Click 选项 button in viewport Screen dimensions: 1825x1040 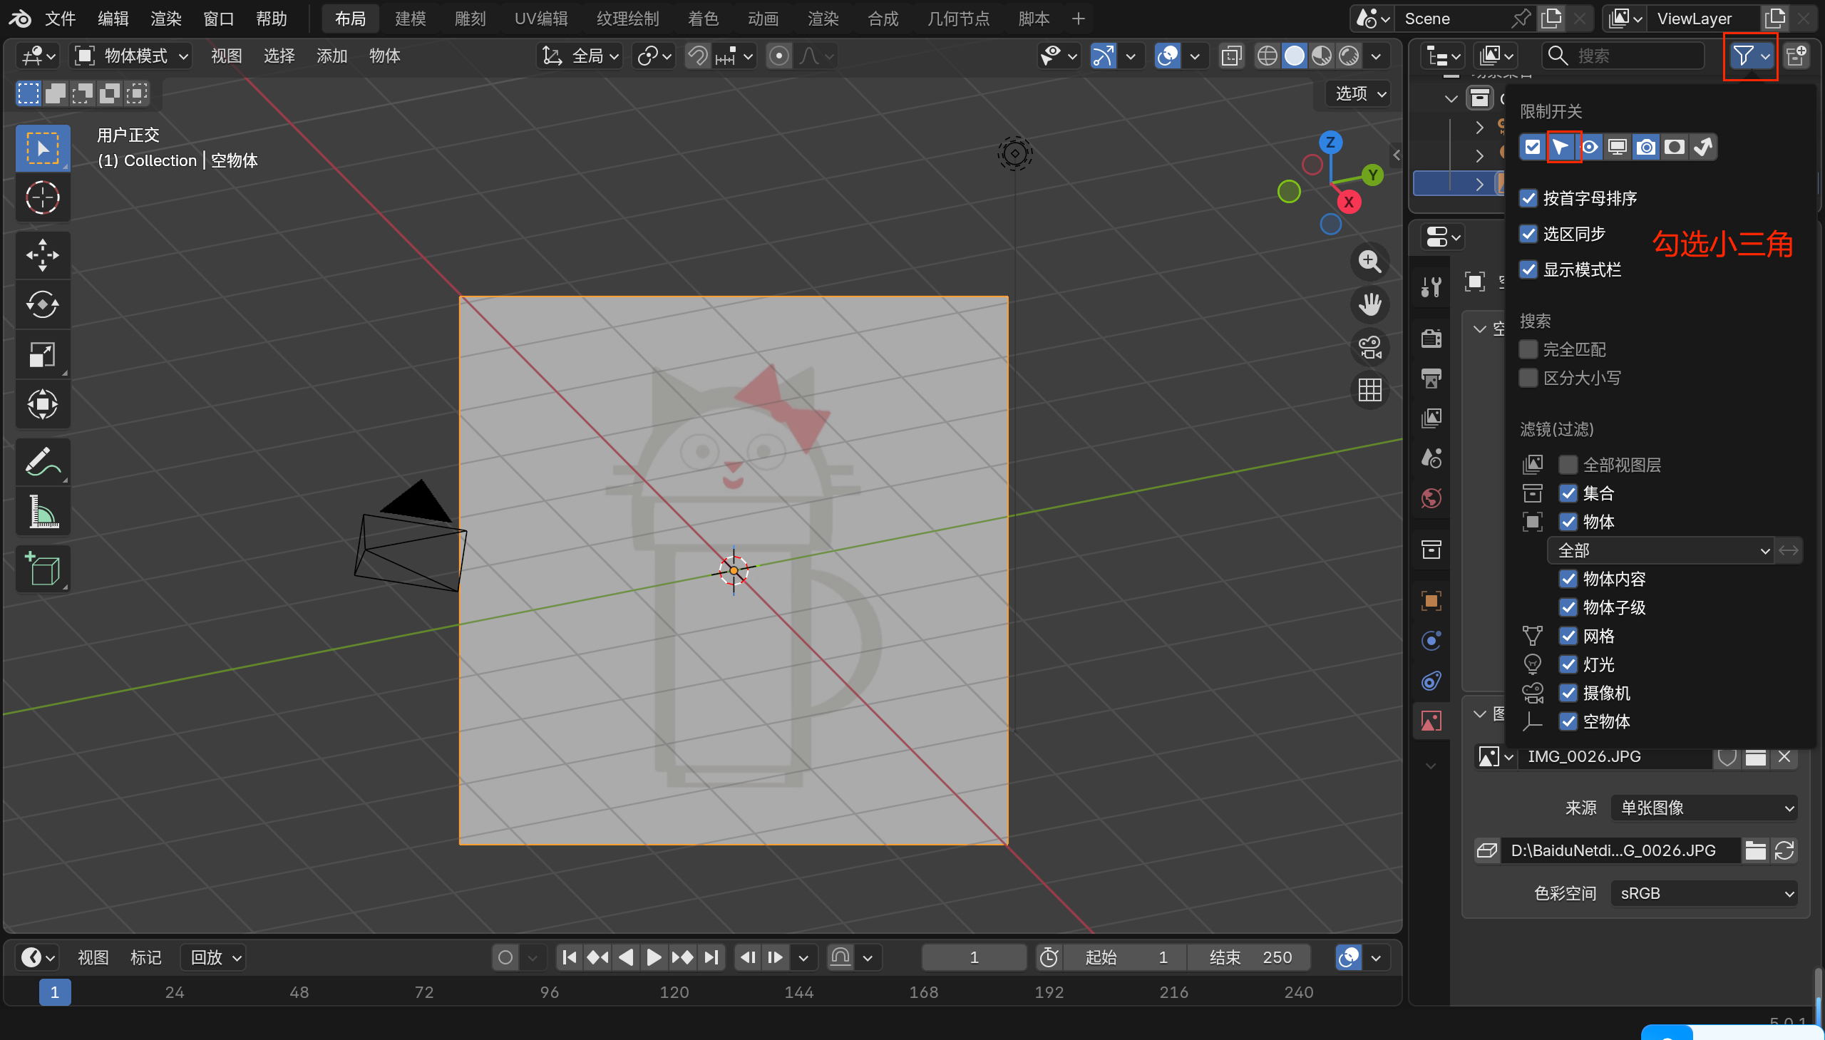click(x=1359, y=93)
